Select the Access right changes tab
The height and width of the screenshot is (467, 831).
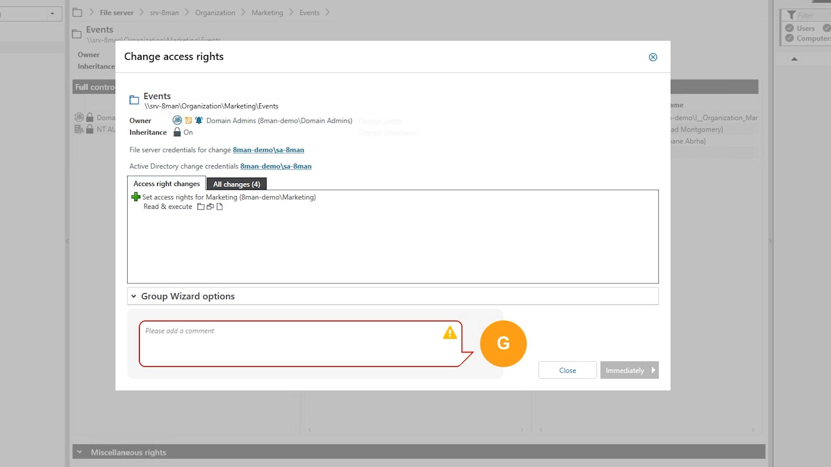tap(167, 184)
